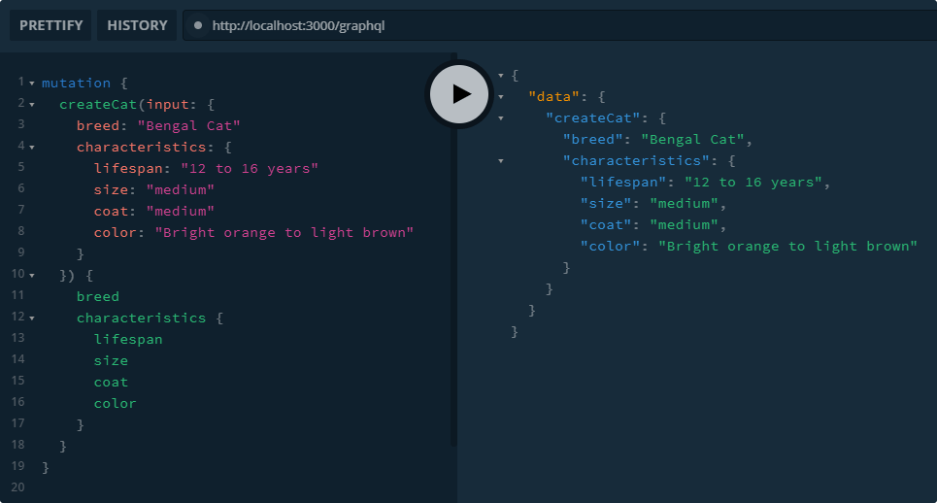This screenshot has height=503, width=937.
Task: Click the PRETTIFY button
Action: (51, 25)
